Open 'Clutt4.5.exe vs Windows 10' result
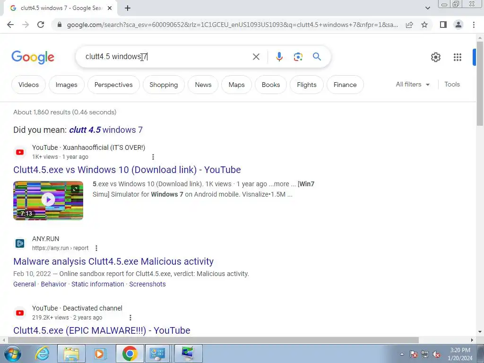 127,170
